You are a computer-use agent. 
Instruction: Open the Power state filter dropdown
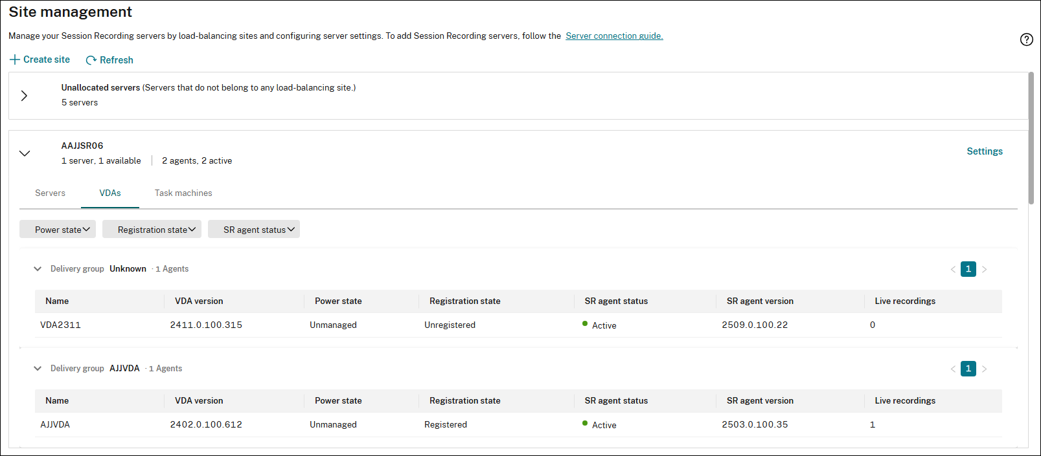(58, 230)
